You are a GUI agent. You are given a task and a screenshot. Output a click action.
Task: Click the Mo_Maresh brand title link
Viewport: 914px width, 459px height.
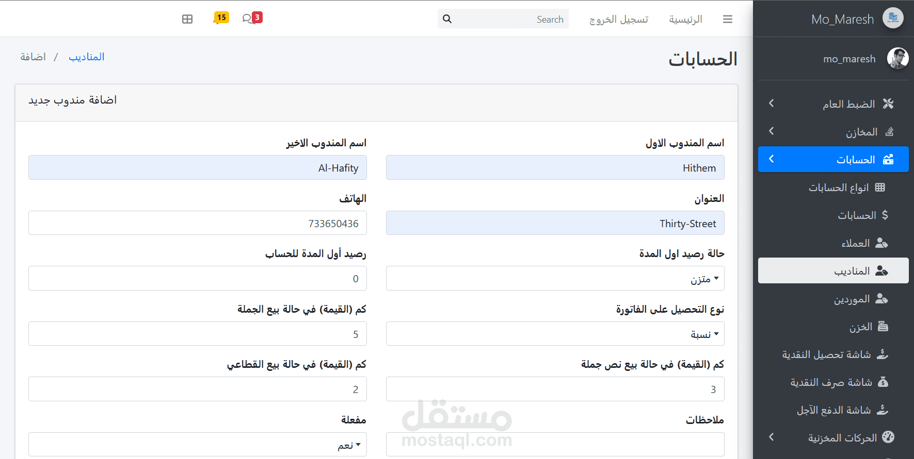843,19
